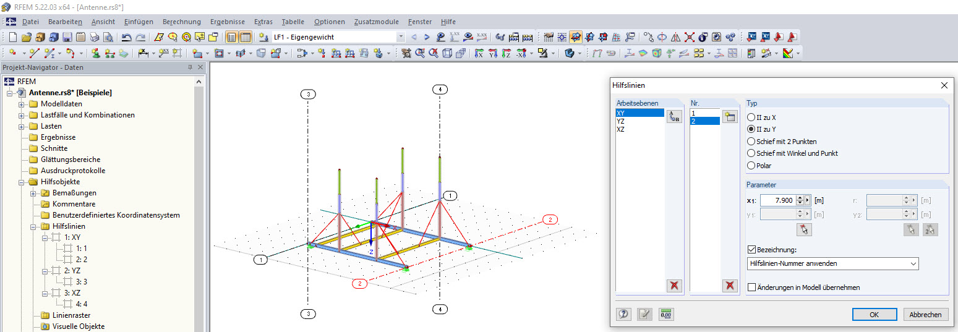Click the print icon in the toolbar
This screenshot has width=958, height=332.
pos(95,37)
